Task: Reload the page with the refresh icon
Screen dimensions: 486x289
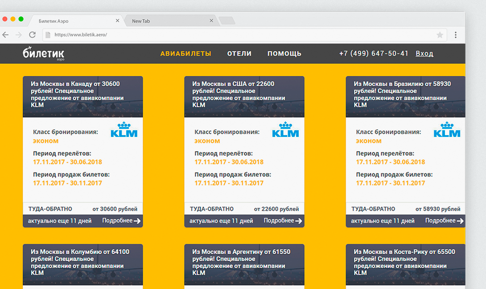Action: point(32,35)
